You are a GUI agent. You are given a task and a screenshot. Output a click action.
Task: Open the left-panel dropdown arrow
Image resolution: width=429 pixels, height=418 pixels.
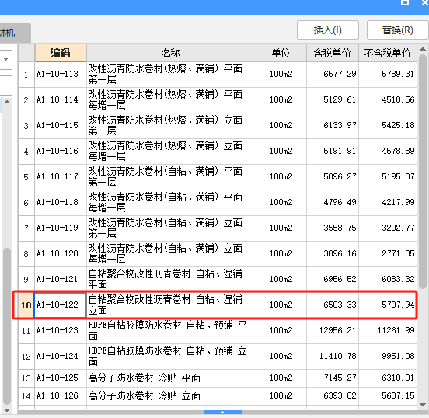coord(5,59)
